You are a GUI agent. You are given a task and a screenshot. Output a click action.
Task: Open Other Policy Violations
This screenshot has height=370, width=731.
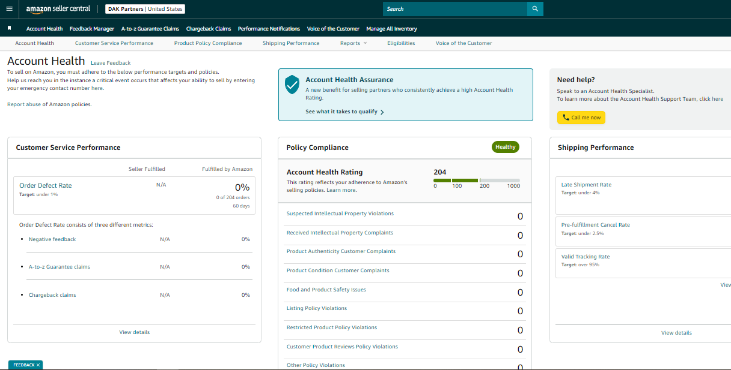tap(316, 365)
